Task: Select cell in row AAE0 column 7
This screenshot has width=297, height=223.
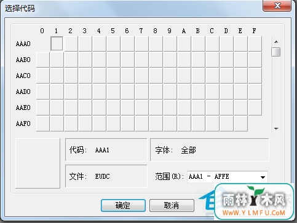Action: click(x=141, y=108)
